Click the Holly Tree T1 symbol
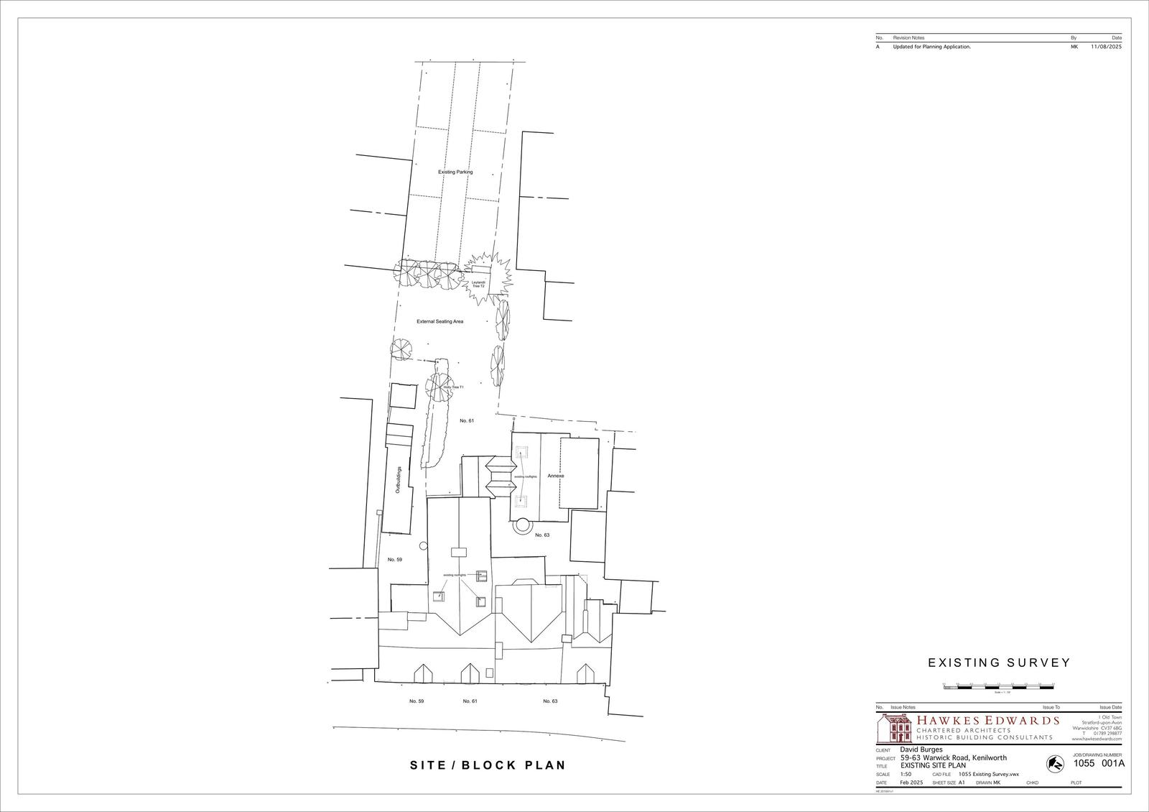This screenshot has height=812, width=1149. coord(439,387)
